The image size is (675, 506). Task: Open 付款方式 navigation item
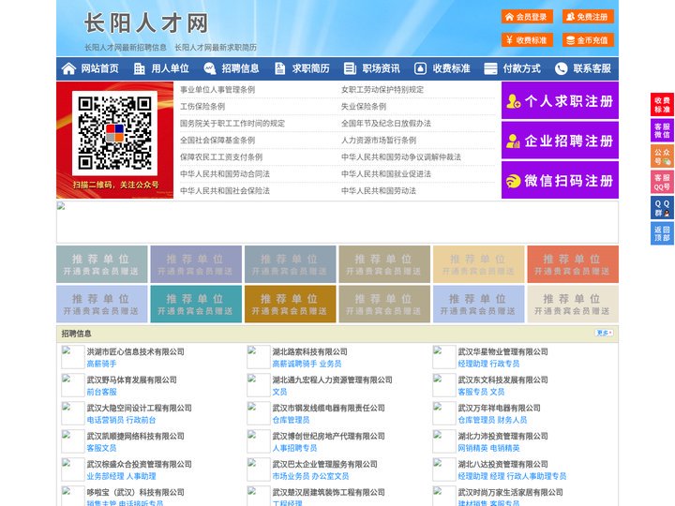click(522, 68)
